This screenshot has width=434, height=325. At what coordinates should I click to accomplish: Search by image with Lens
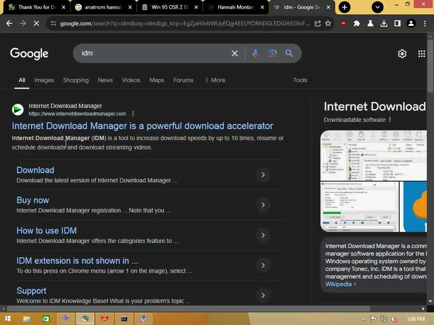[x=273, y=53]
